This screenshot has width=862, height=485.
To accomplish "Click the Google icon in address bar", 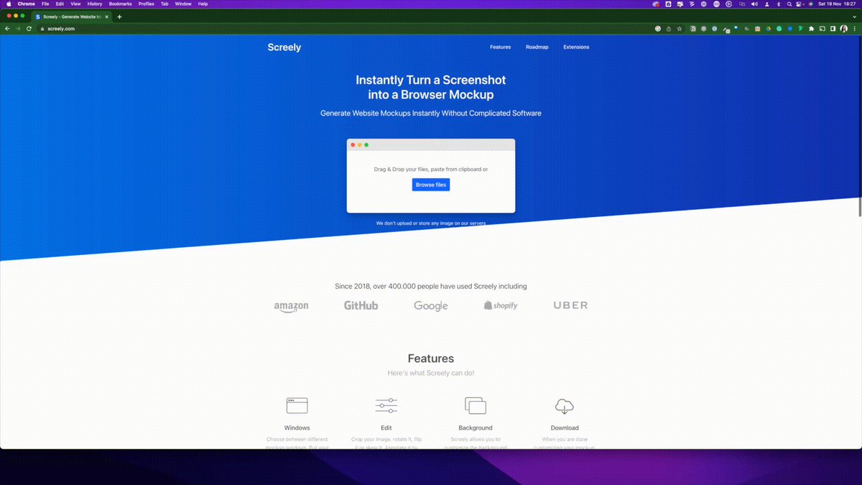I will pos(658,29).
